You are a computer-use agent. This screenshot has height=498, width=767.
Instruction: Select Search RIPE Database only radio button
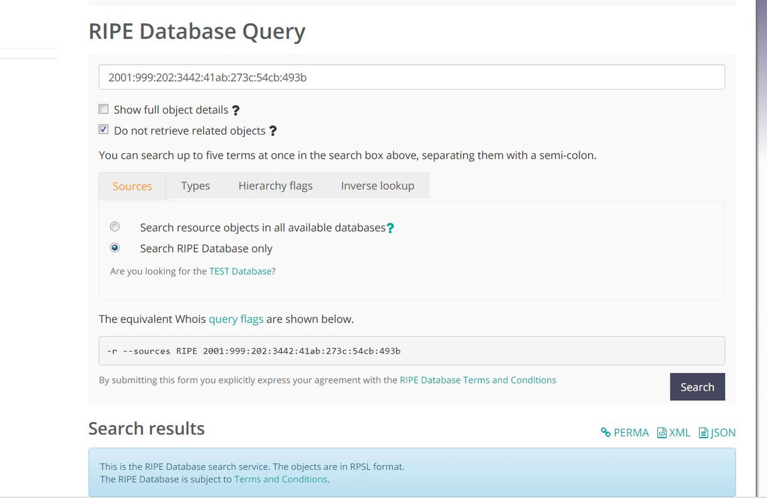coord(115,247)
